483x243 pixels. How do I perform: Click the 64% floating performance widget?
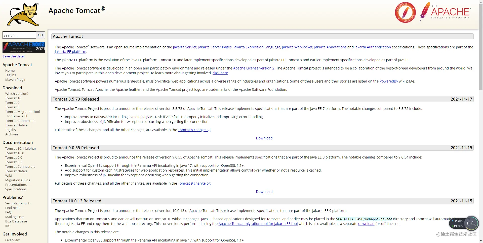(x=471, y=223)
